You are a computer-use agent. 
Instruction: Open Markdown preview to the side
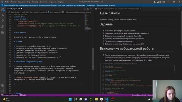(85, 9)
